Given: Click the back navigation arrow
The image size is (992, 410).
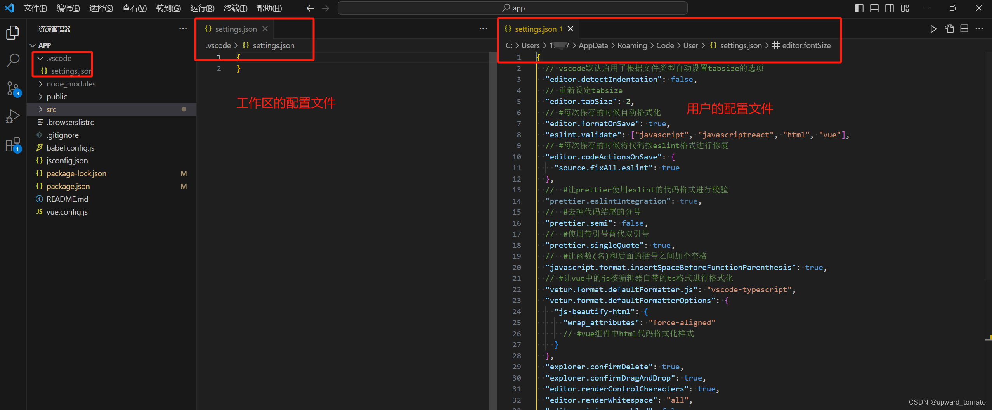Looking at the screenshot, I should tap(309, 8).
